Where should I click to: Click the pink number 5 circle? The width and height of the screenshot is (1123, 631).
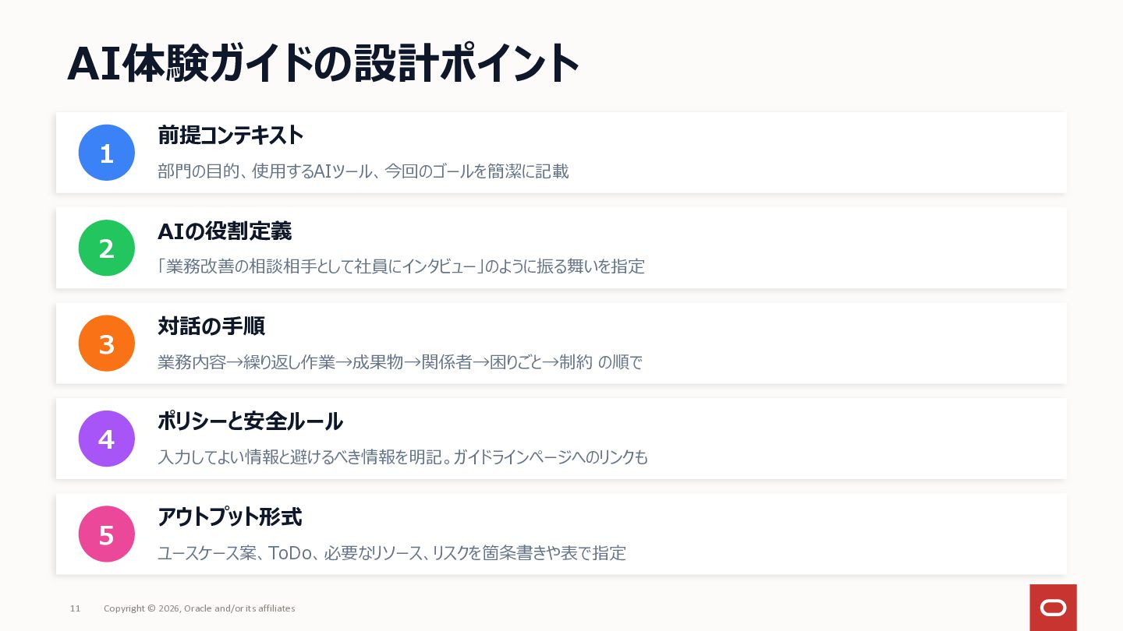click(x=107, y=534)
